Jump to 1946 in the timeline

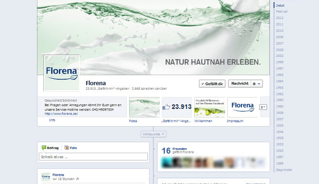point(279,132)
